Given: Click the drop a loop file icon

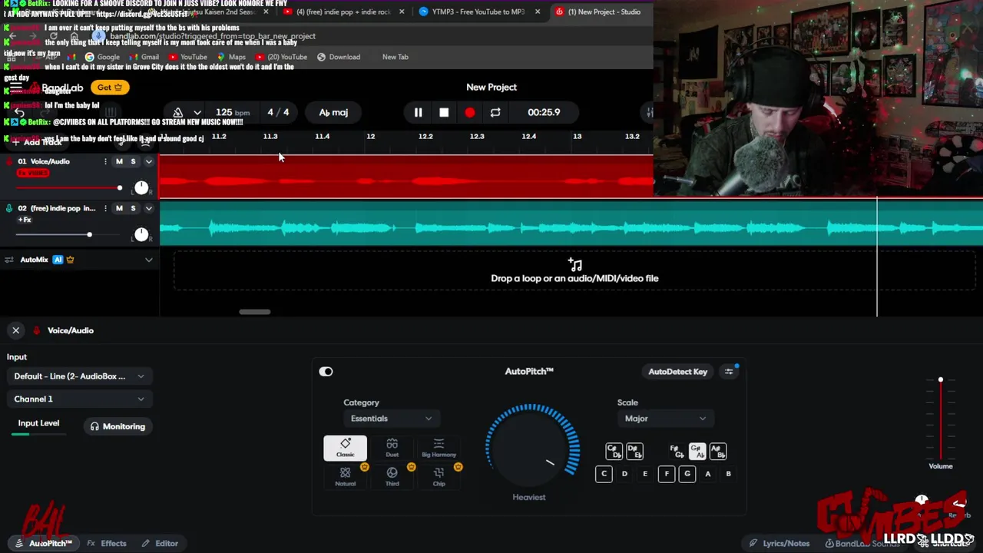Looking at the screenshot, I should tap(574, 264).
